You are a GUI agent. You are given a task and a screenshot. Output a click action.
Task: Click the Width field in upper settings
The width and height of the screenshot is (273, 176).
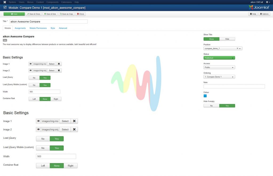click(x=45, y=92)
